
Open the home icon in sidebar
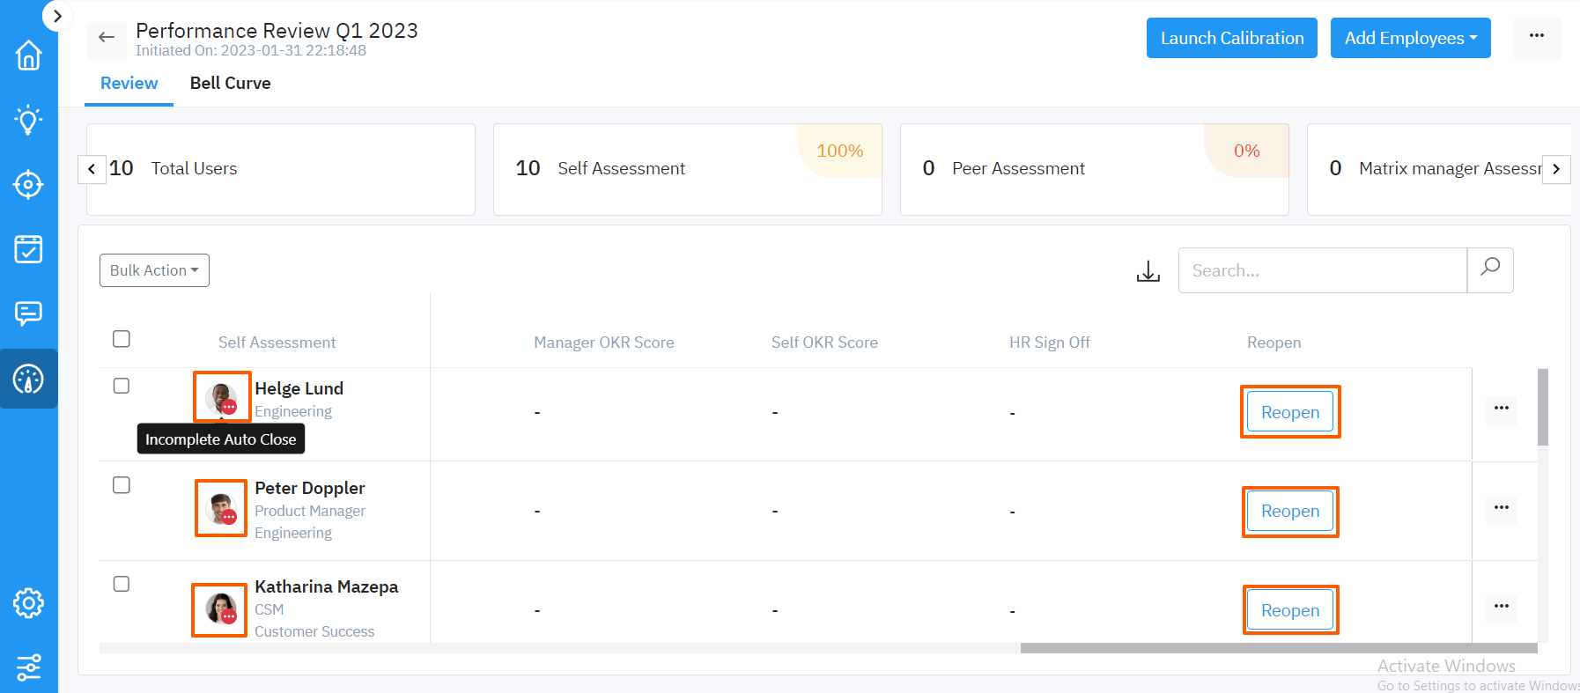pyautogui.click(x=28, y=55)
